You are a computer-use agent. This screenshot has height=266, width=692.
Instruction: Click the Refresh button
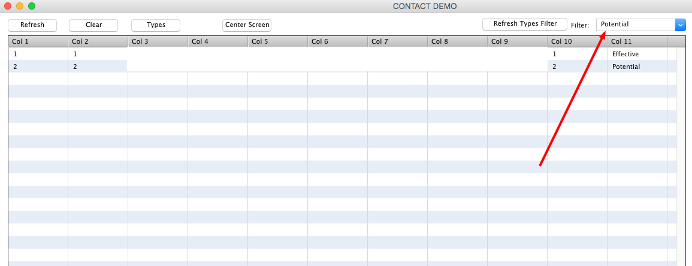(32, 25)
